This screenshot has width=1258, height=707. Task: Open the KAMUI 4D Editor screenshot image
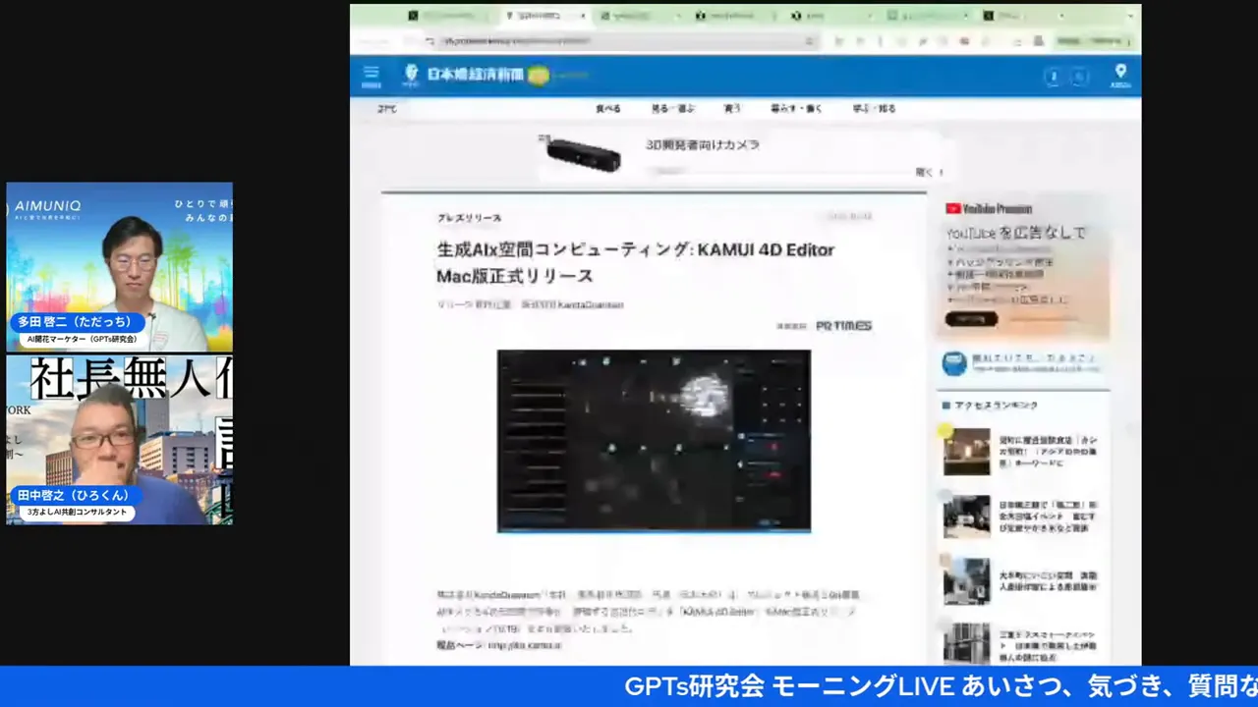point(654,441)
